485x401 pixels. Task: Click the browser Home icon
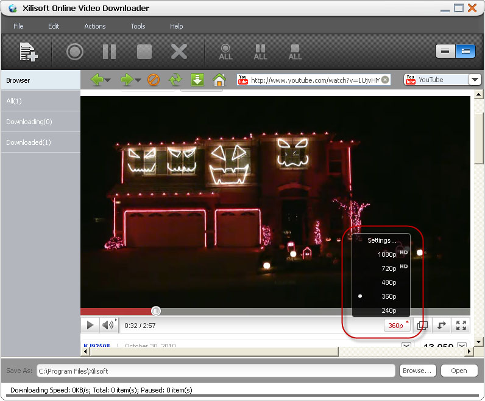pos(219,80)
